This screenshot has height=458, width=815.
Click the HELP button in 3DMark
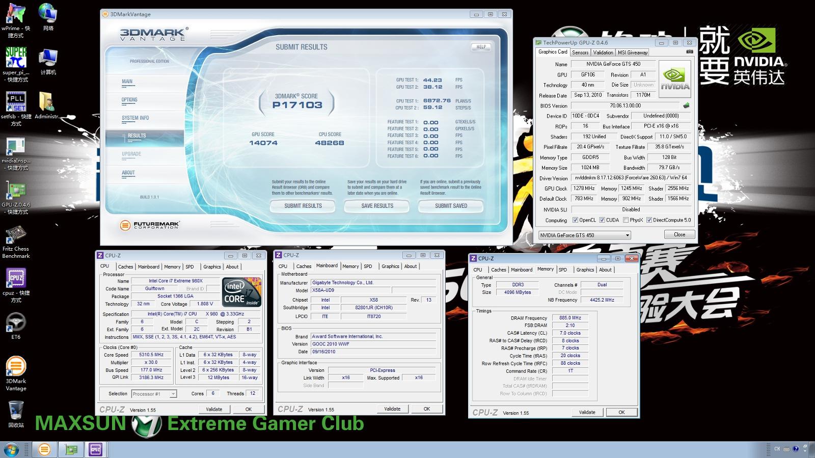point(481,47)
